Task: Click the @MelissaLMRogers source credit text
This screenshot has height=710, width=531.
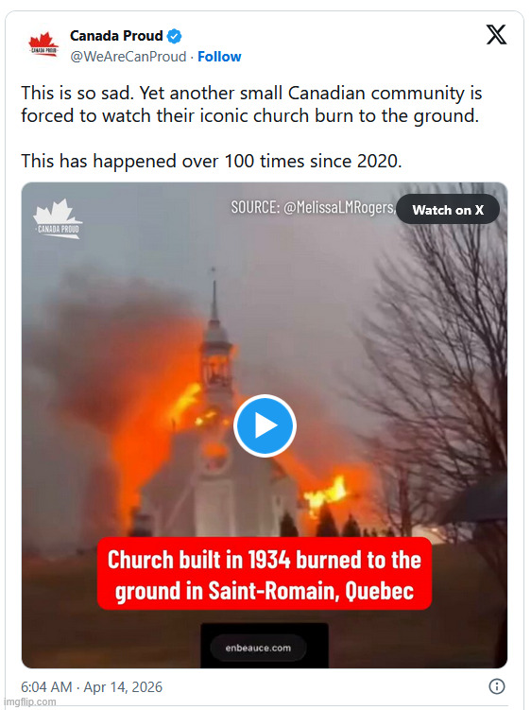Action: pyautogui.click(x=313, y=207)
